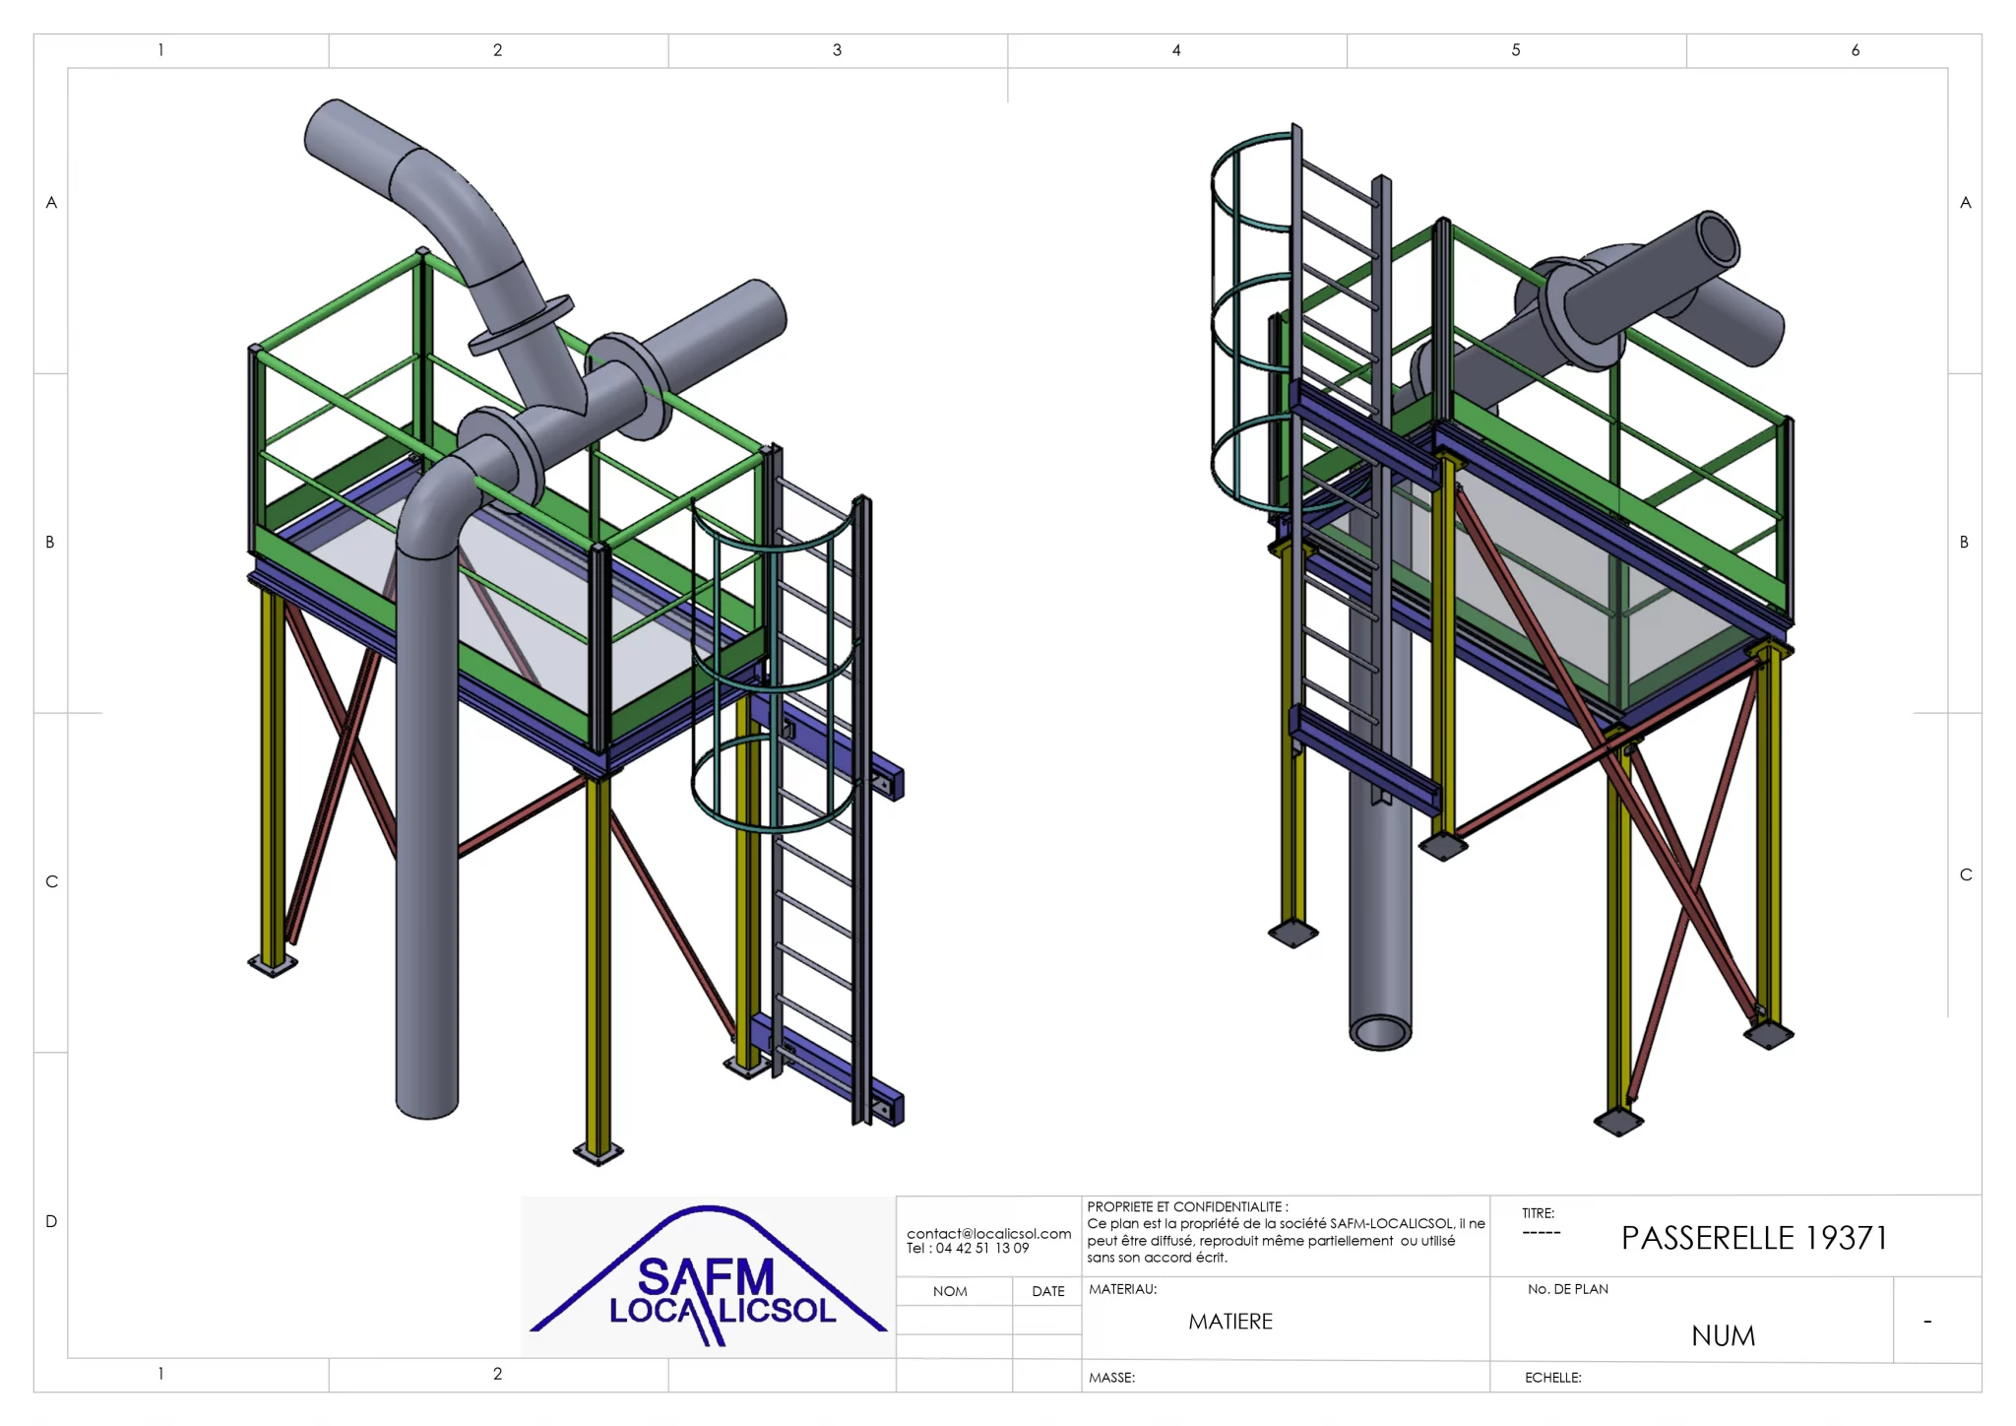
Task: Select the contact@localicsol.com email text
Action: pos(988,1233)
